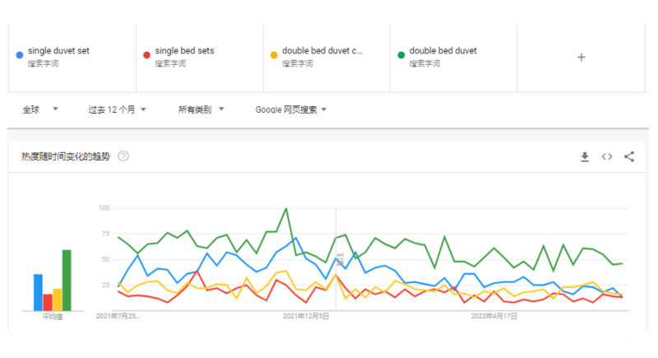Screen dimensions: 658x358
Task: Edit the single bed sets search term
Action: [184, 51]
